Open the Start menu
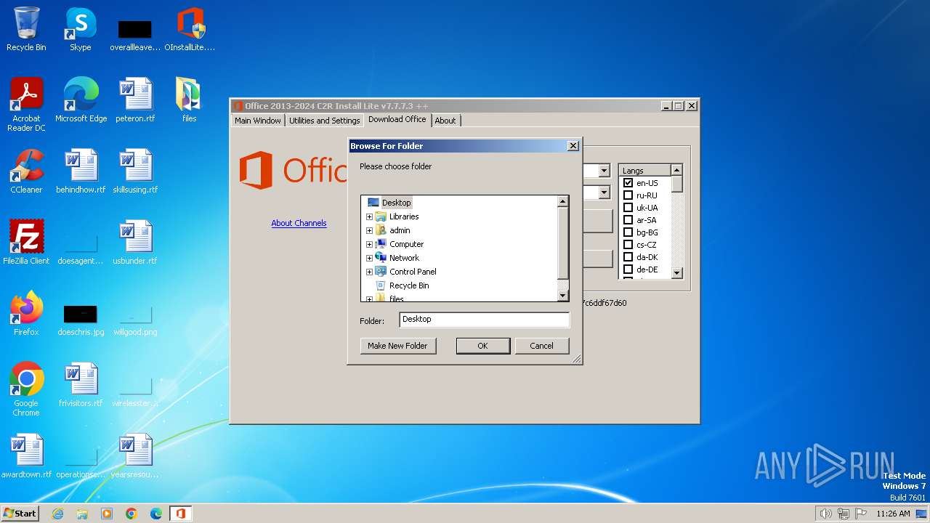 tap(20, 514)
